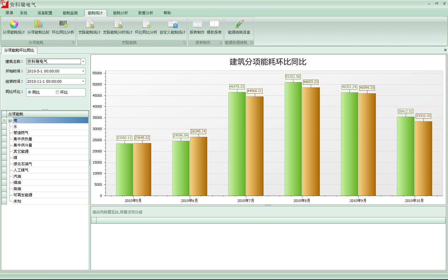Click the chart title 建筑分项能耗环比同比
Screen dimensions: 448x280
pyautogui.click(x=268, y=62)
